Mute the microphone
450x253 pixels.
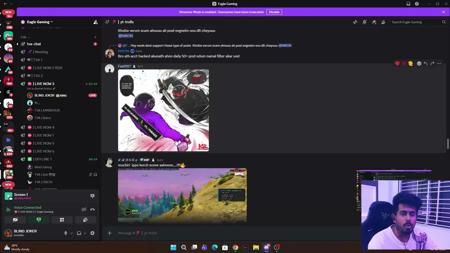tap(65, 233)
